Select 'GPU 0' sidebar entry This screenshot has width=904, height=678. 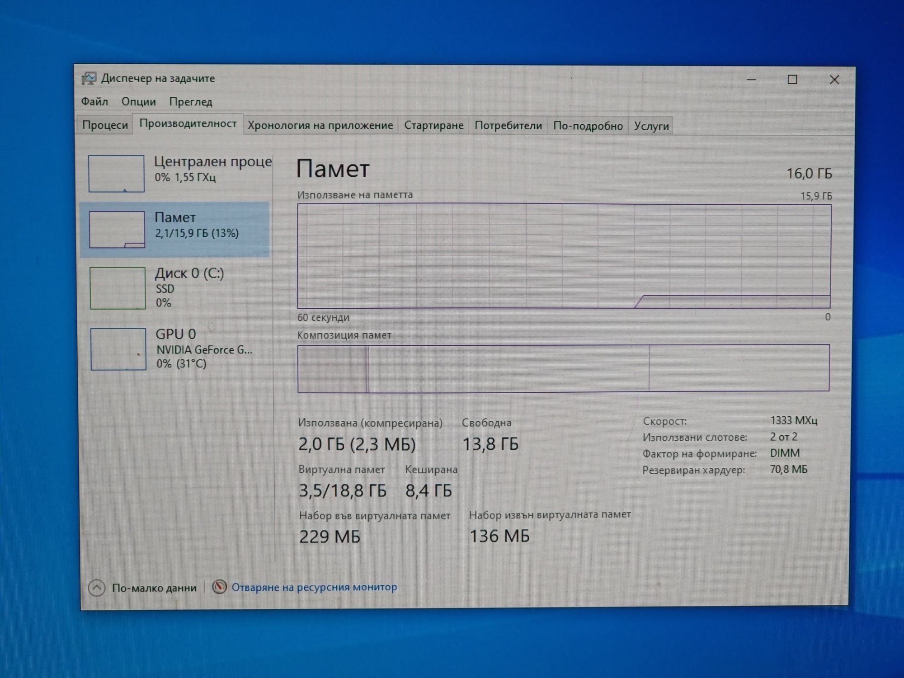pos(176,349)
